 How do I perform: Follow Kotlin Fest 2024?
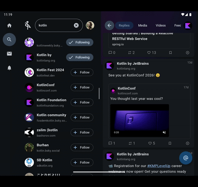click(82, 72)
